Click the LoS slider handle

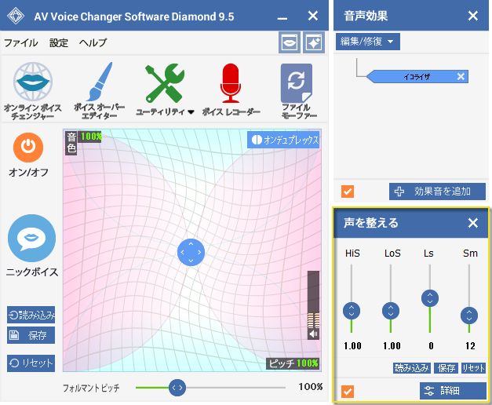pos(391,311)
